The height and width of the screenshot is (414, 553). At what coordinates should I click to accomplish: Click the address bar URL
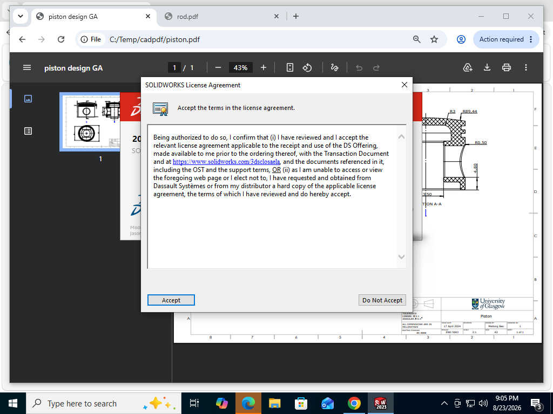(154, 39)
